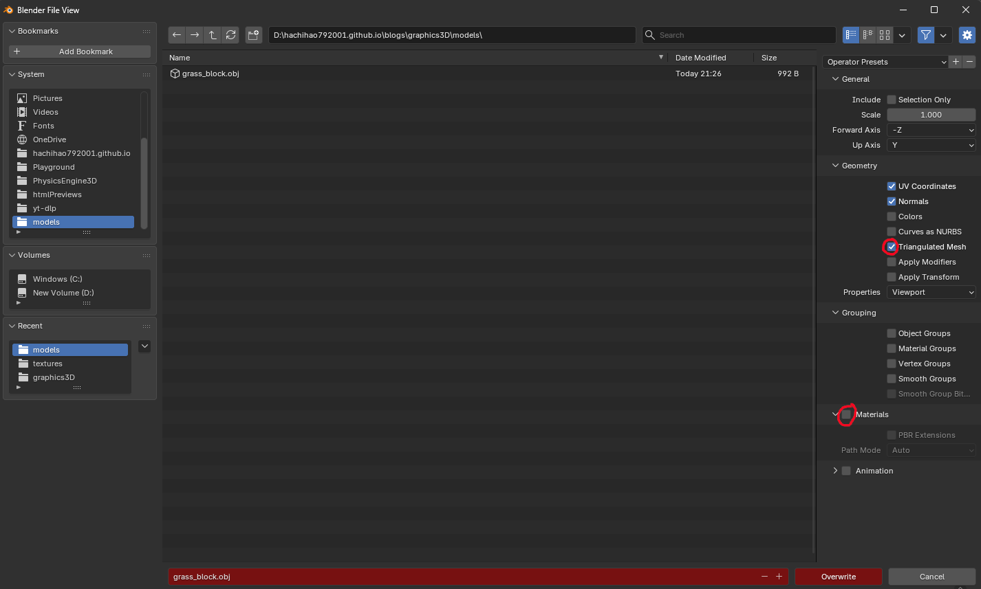Switch to horizontal list display mode
Screen dimensions: 981x589
pyautogui.click(x=868, y=35)
